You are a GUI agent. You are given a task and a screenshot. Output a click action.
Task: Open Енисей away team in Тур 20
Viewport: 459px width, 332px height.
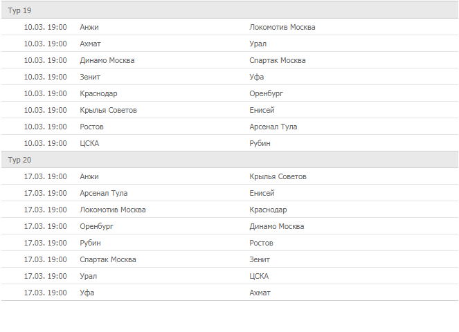[262, 193]
